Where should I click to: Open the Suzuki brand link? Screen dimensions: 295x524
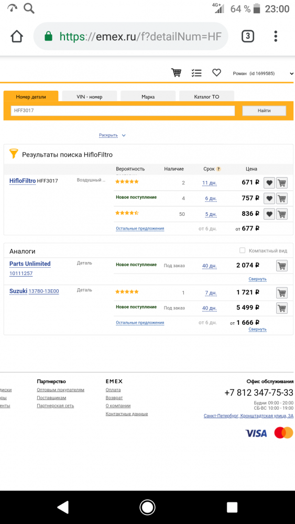point(18,291)
